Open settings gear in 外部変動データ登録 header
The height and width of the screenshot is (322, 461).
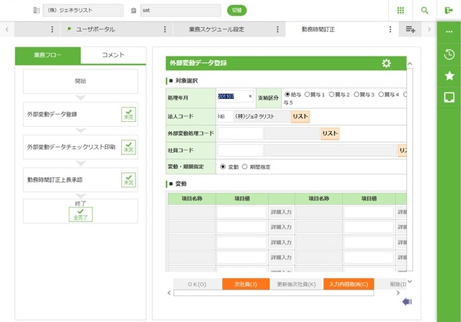(x=386, y=63)
